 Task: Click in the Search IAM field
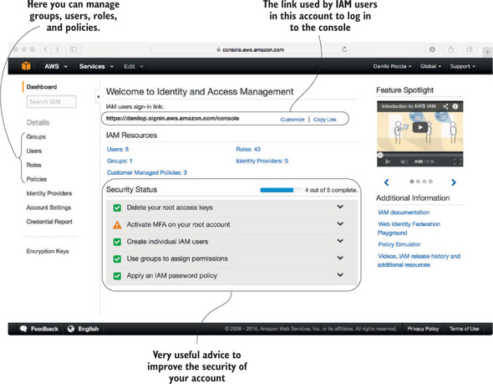[52, 102]
